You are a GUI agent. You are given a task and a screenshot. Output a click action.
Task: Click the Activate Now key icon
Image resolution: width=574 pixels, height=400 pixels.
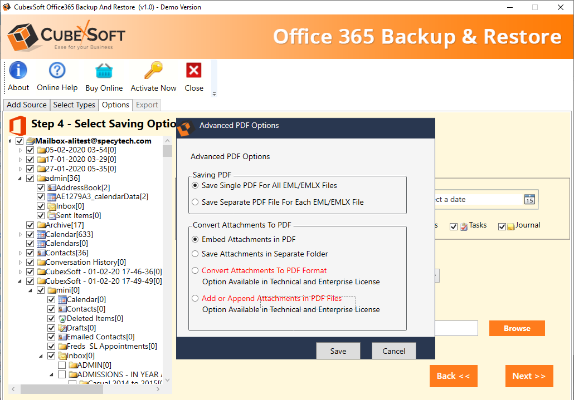pyautogui.click(x=153, y=71)
